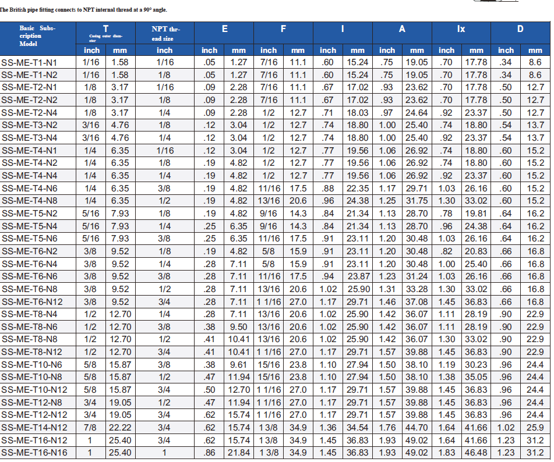The width and height of the screenshot is (554, 462).
Task: Select the 21.84 mm E value
Action: click(239, 453)
